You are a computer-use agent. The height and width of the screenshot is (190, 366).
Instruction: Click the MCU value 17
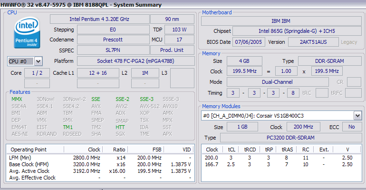click(179, 40)
